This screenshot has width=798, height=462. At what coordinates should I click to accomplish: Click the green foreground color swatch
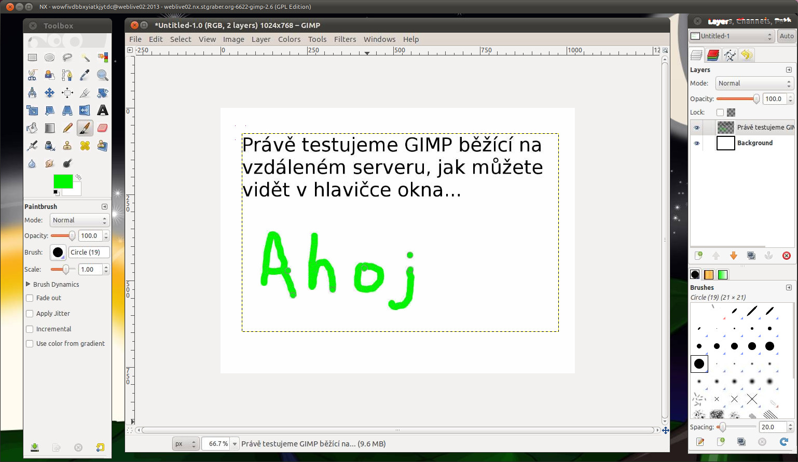point(63,181)
